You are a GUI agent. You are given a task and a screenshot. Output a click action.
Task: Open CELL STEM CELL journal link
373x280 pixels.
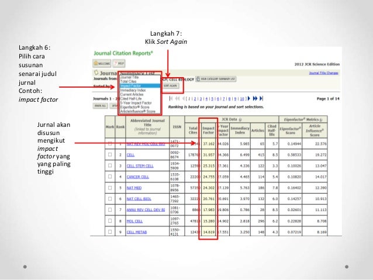[140, 166]
